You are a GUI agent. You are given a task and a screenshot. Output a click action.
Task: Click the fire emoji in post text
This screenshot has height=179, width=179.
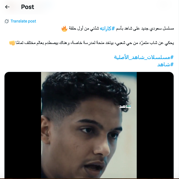tap(64, 28)
